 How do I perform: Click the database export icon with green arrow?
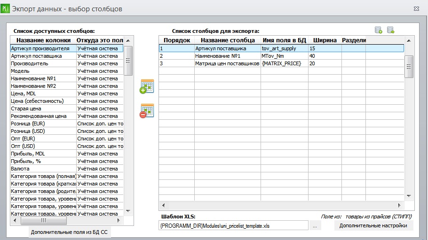tap(390, 30)
